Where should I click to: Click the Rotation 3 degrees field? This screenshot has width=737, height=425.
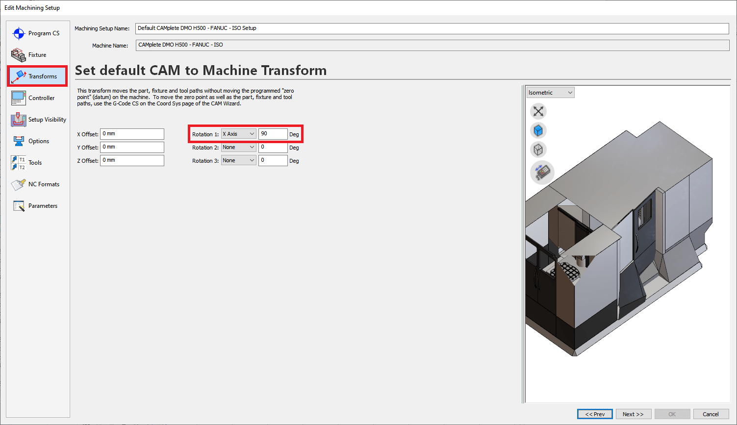[273, 160]
